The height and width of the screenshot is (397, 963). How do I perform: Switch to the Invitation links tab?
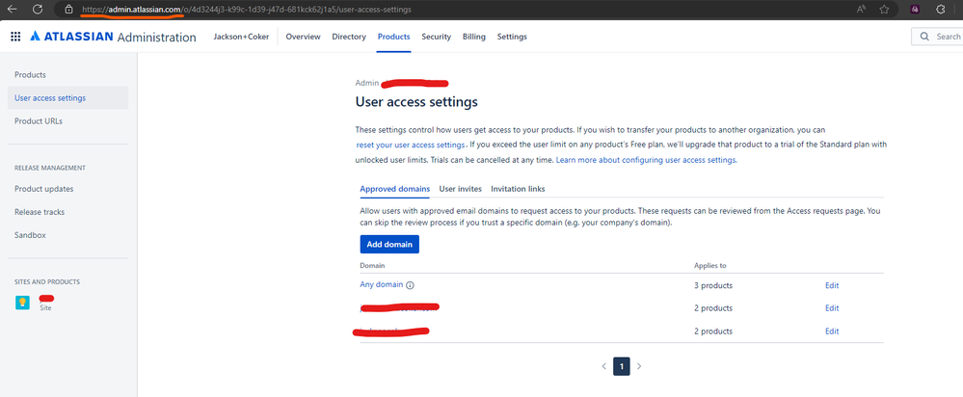pyautogui.click(x=518, y=189)
